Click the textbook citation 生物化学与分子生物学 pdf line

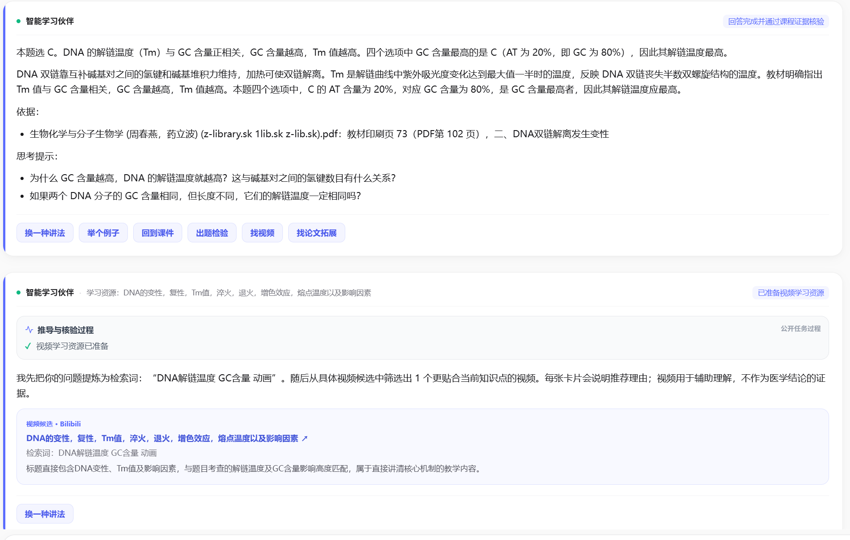coord(319,134)
